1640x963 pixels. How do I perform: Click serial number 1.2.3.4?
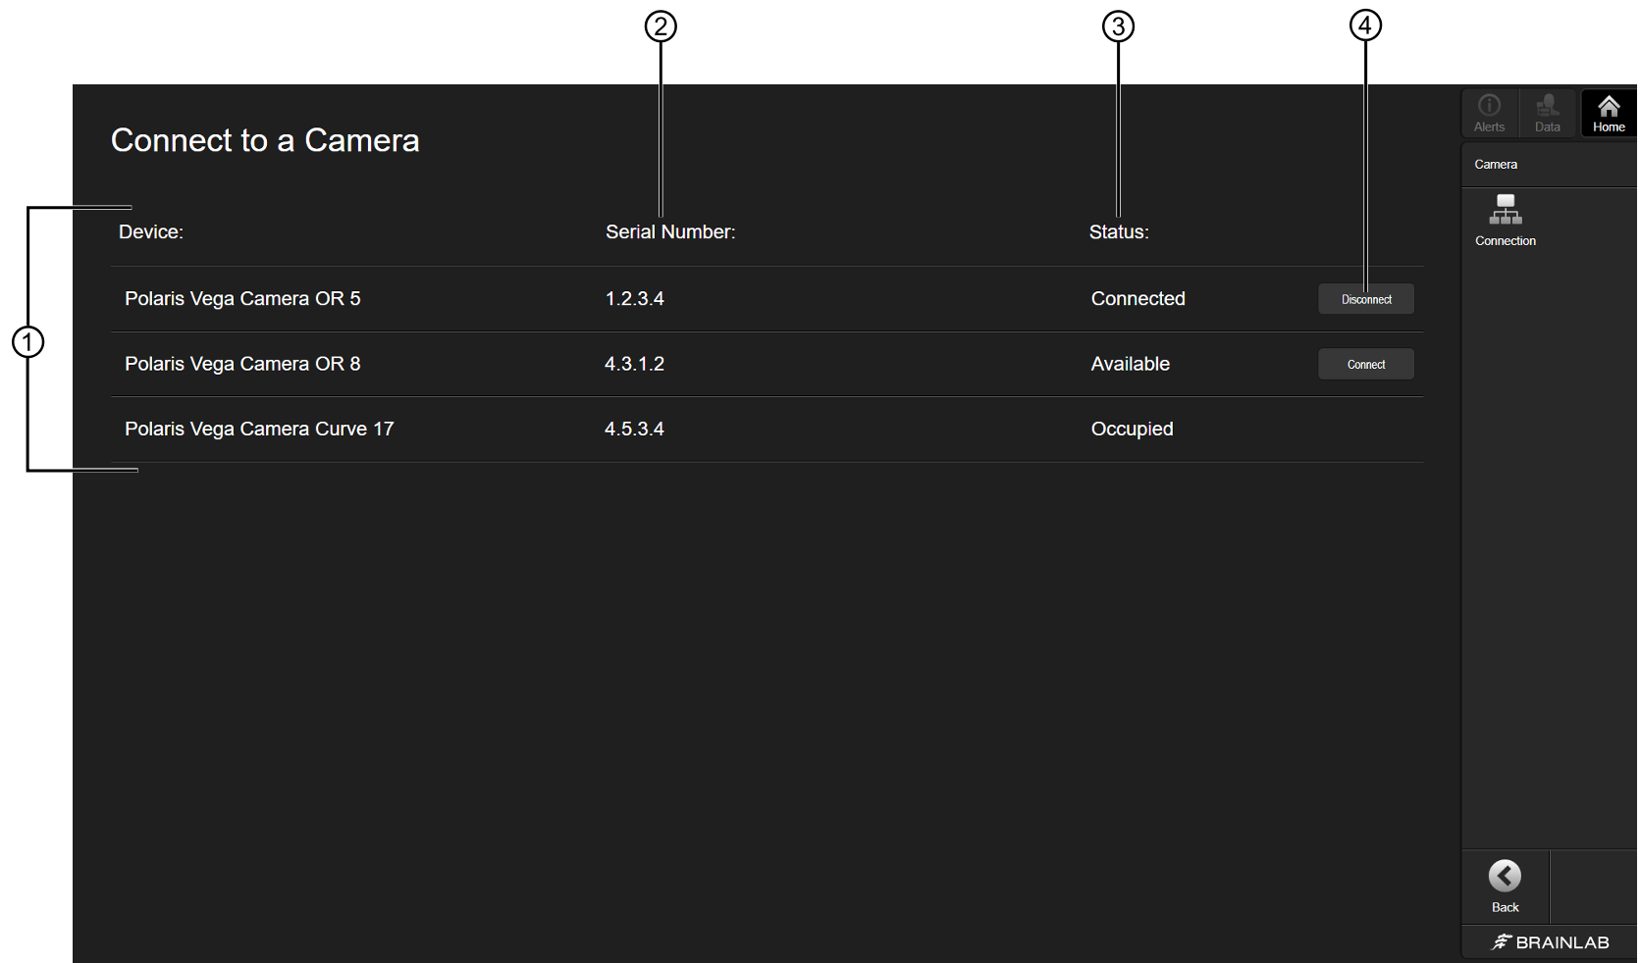(635, 298)
